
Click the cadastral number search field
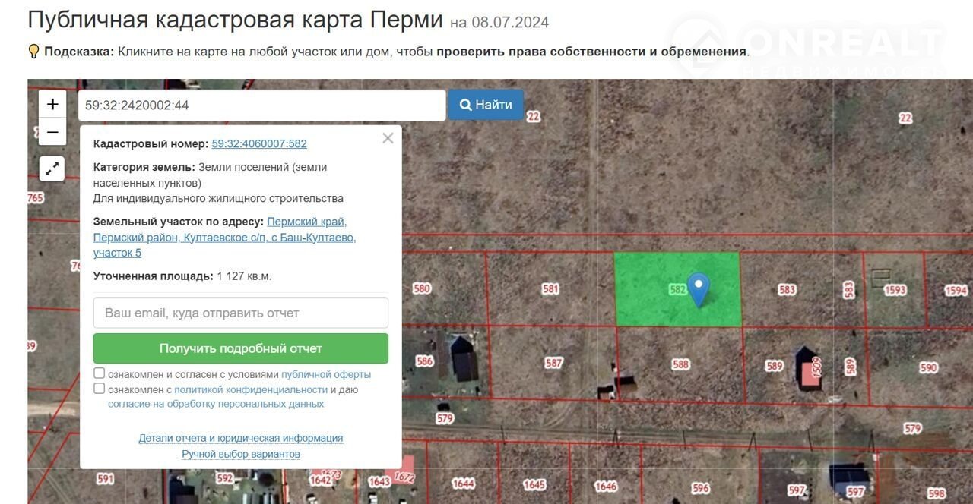(261, 106)
